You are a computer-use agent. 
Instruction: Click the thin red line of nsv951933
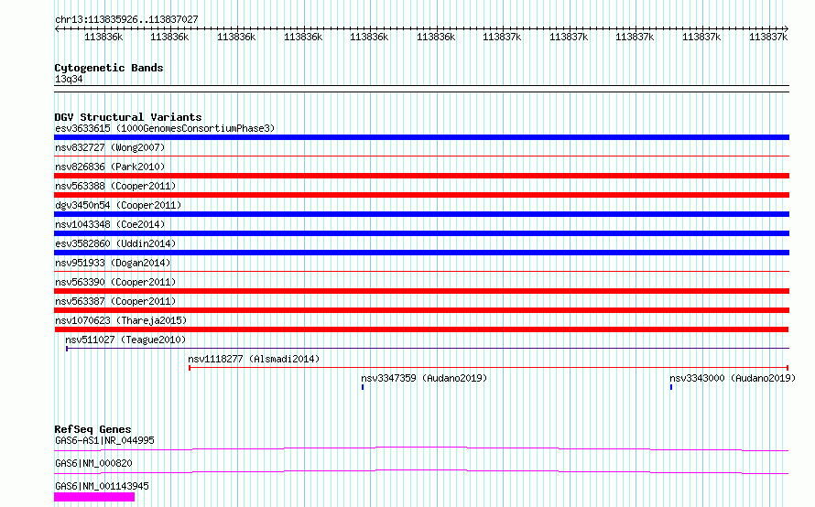pyautogui.click(x=421, y=271)
